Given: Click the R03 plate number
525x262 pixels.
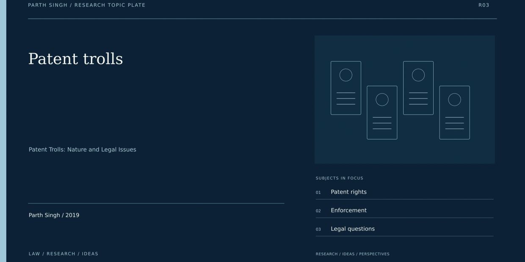Looking at the screenshot, I should click(484, 5).
